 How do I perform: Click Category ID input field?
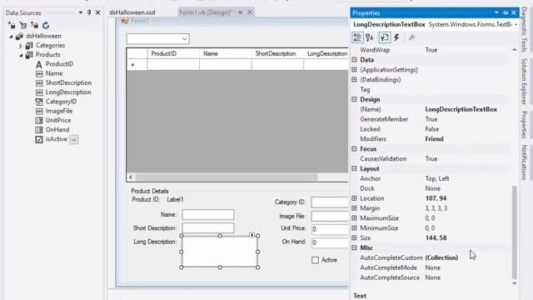click(x=330, y=202)
